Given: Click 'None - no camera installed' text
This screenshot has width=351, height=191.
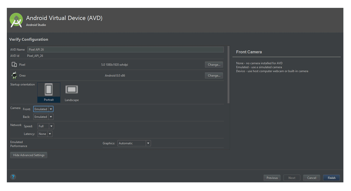Looking at the screenshot, I should (x=259, y=63).
